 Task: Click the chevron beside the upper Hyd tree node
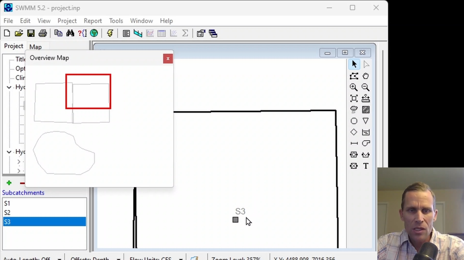click(9, 87)
